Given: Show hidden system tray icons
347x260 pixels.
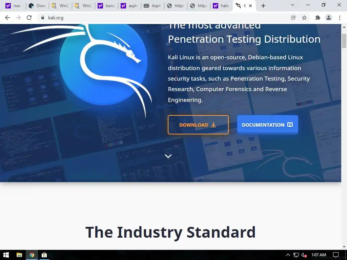Looking at the screenshot, I should point(288,255).
